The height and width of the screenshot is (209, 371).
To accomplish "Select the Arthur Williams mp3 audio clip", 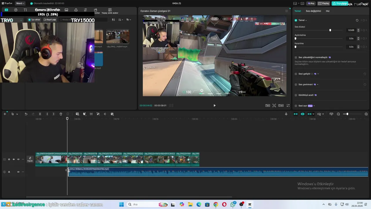I will tap(218, 172).
